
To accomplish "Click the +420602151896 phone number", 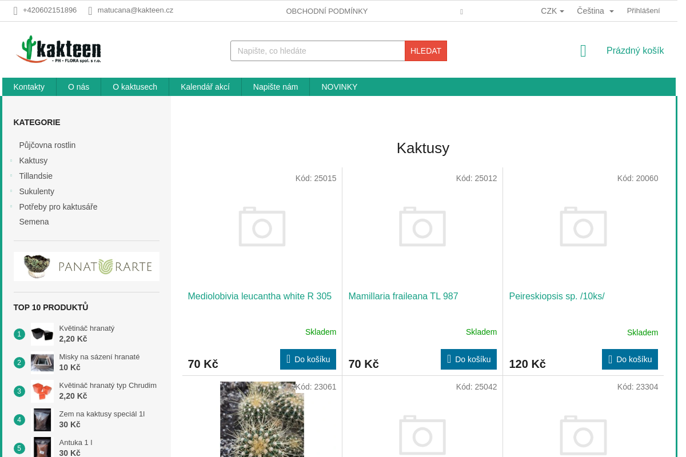I will click(50, 10).
